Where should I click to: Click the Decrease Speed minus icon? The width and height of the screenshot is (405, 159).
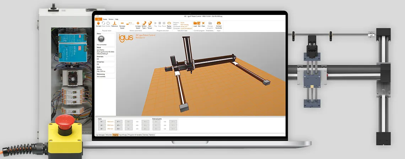click(122, 23)
